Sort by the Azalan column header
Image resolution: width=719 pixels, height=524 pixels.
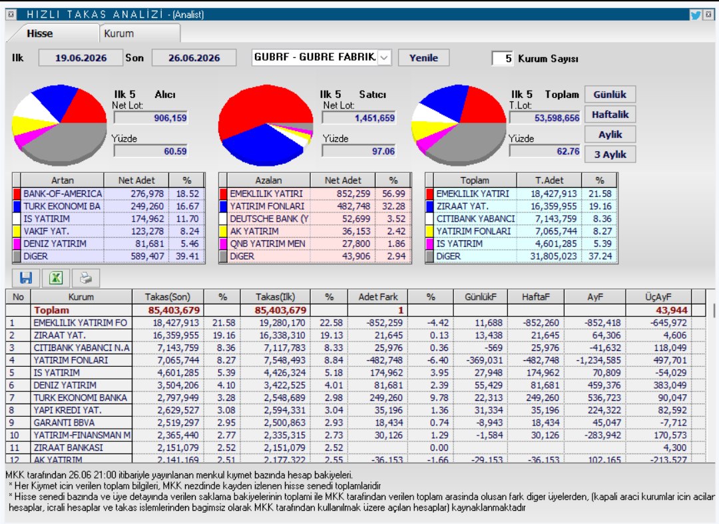pyautogui.click(x=269, y=180)
